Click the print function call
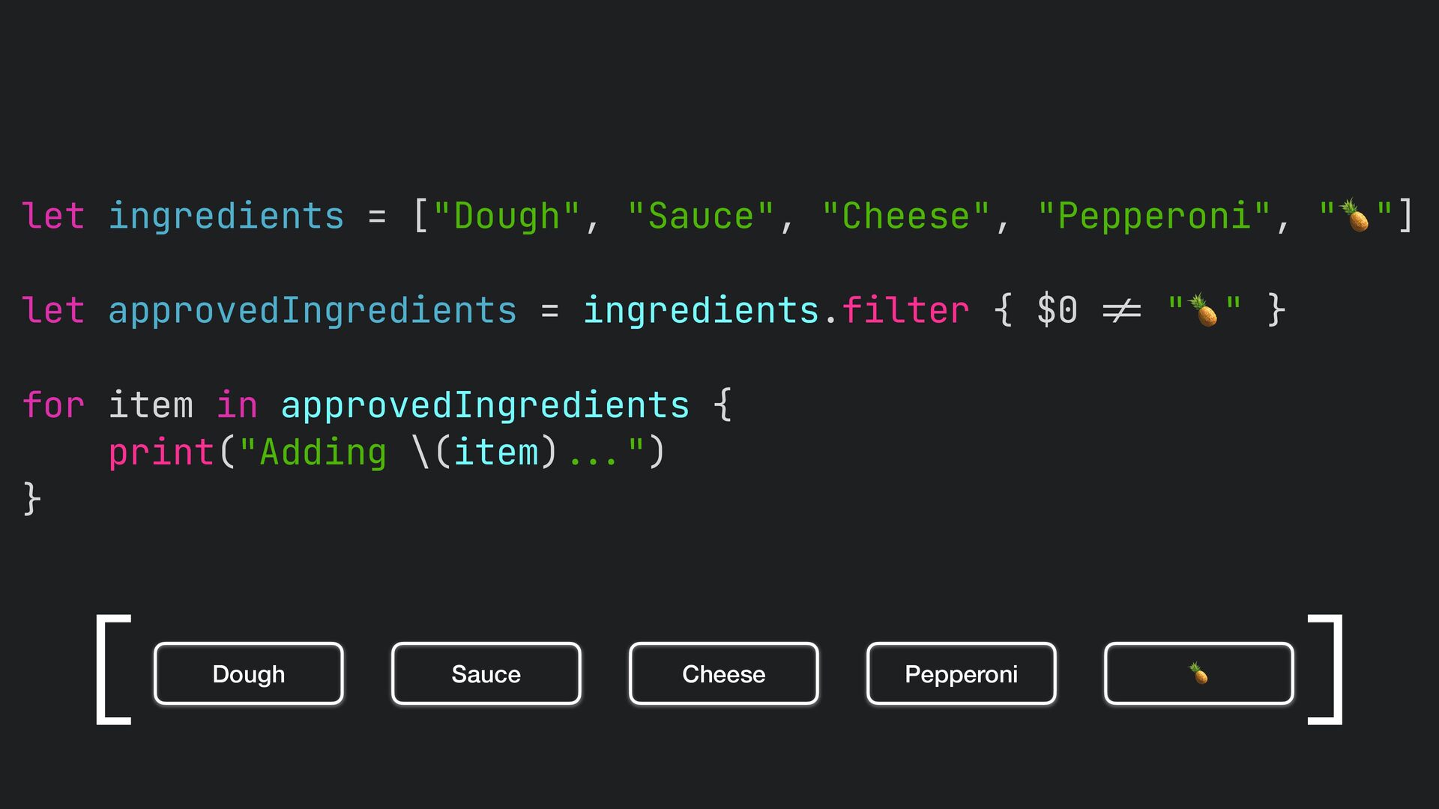This screenshot has width=1439, height=809. (161, 452)
